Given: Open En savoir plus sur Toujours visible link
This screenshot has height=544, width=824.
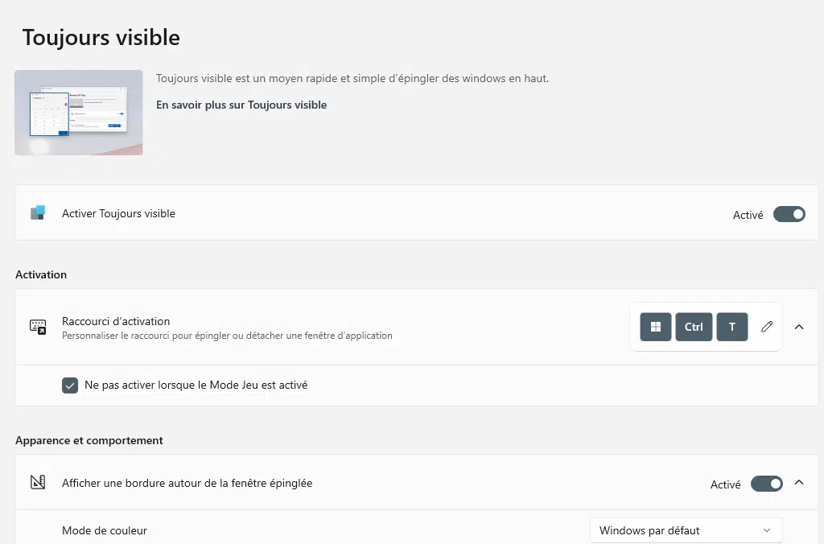Looking at the screenshot, I should point(241,105).
